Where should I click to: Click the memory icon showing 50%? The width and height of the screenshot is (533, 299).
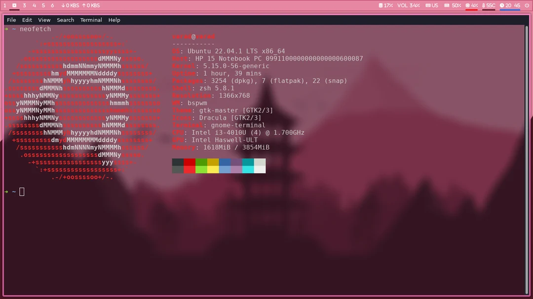tap(447, 5)
